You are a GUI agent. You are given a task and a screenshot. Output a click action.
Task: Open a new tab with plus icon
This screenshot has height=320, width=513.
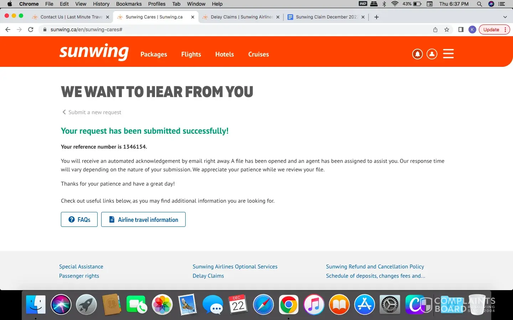tap(377, 17)
